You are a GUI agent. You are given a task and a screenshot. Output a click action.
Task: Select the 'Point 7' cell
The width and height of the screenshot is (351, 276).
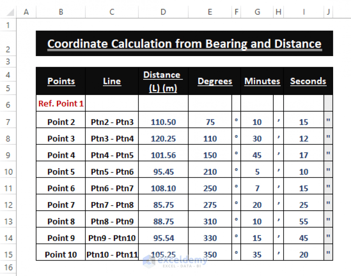61,203
